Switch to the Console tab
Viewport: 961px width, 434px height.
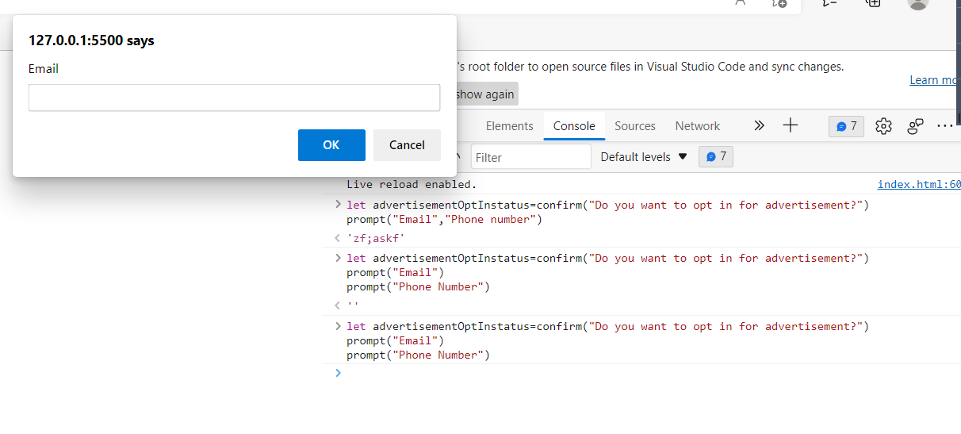(574, 126)
